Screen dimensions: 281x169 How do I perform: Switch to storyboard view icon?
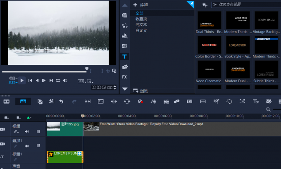[x=7, y=102]
